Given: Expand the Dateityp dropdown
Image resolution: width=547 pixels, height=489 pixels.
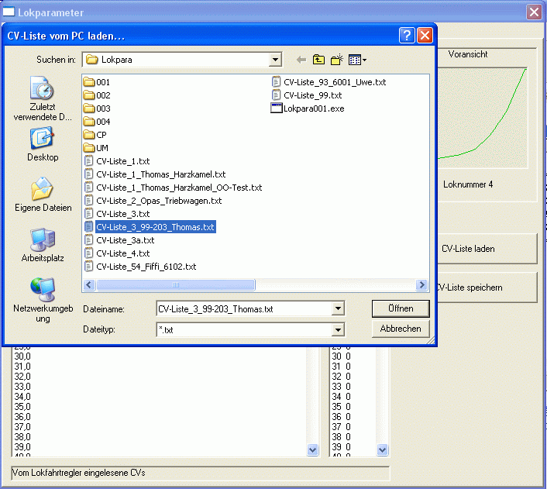Looking at the screenshot, I should point(337,330).
